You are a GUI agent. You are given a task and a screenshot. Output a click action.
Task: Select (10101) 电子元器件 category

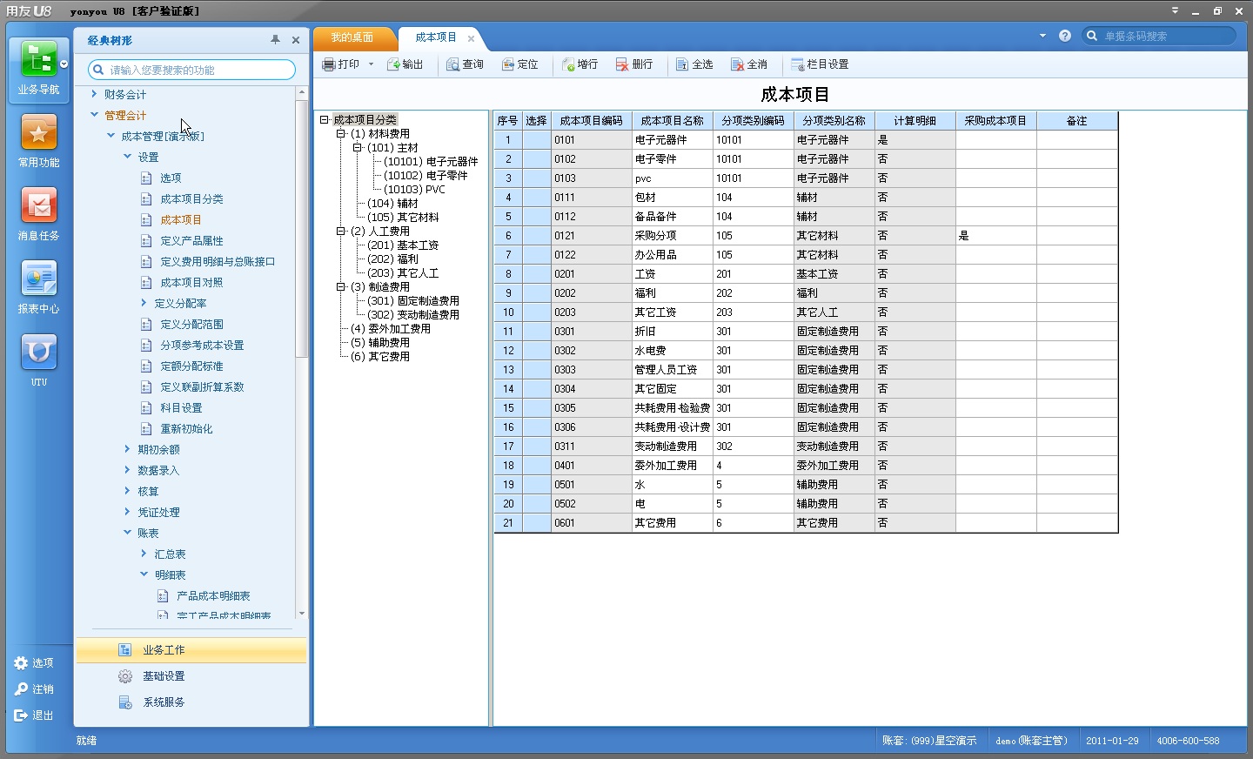point(431,162)
